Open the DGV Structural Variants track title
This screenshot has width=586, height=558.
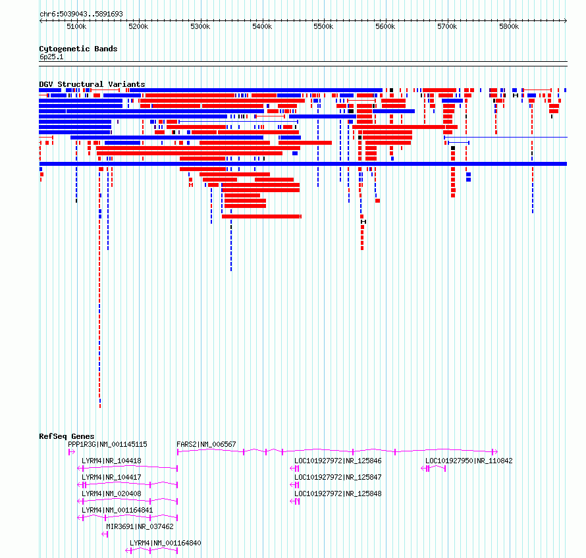(92, 84)
